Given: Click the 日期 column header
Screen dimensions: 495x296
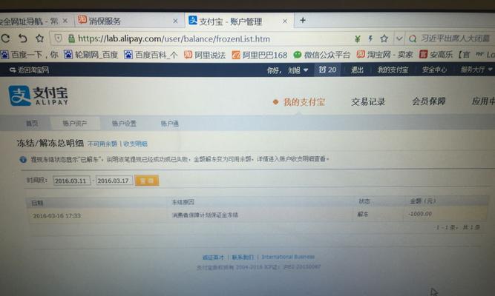Looking at the screenshot, I should pyautogui.click(x=37, y=203).
